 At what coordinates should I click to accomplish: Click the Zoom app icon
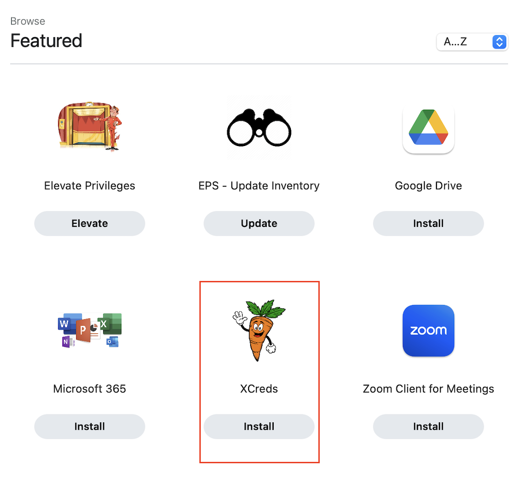pos(428,330)
